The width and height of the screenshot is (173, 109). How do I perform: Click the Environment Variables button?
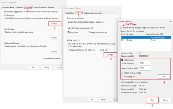(x=52, y=59)
